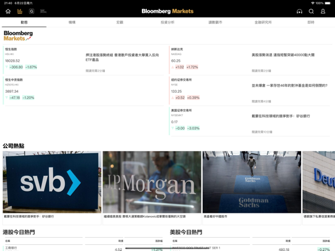Tap the Bloomberg Markets logo below the tabs

[18, 36]
